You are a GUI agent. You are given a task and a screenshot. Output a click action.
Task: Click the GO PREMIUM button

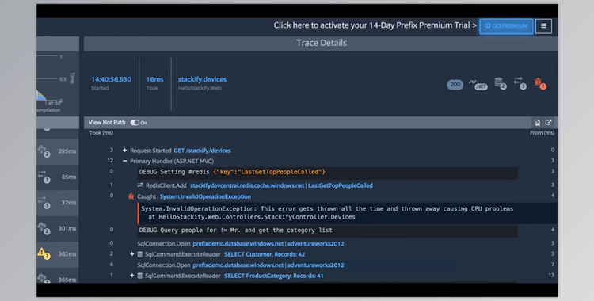click(x=506, y=26)
